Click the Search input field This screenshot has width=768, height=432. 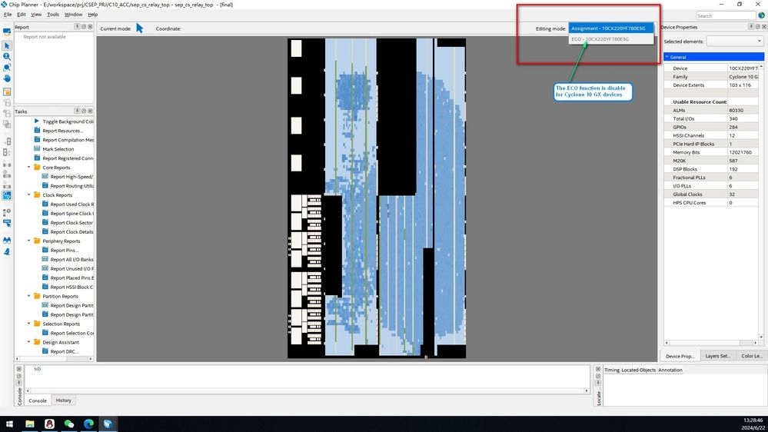pos(726,15)
